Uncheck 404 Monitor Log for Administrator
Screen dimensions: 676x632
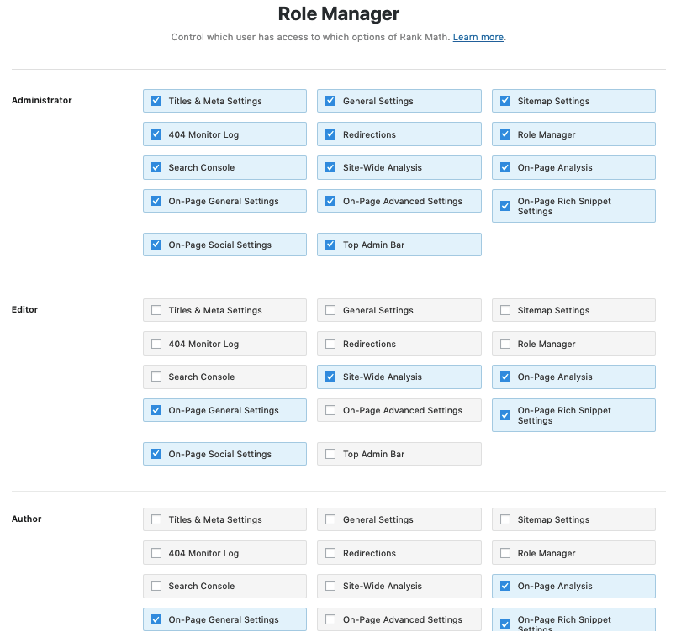tap(156, 134)
